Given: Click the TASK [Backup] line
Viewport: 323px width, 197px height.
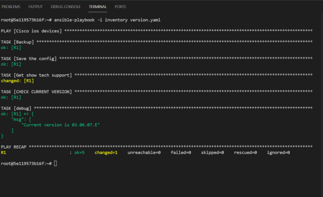Looking at the screenshot, I should tap(157, 42).
